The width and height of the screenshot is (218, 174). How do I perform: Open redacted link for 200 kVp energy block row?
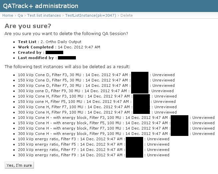(x=179, y=128)
